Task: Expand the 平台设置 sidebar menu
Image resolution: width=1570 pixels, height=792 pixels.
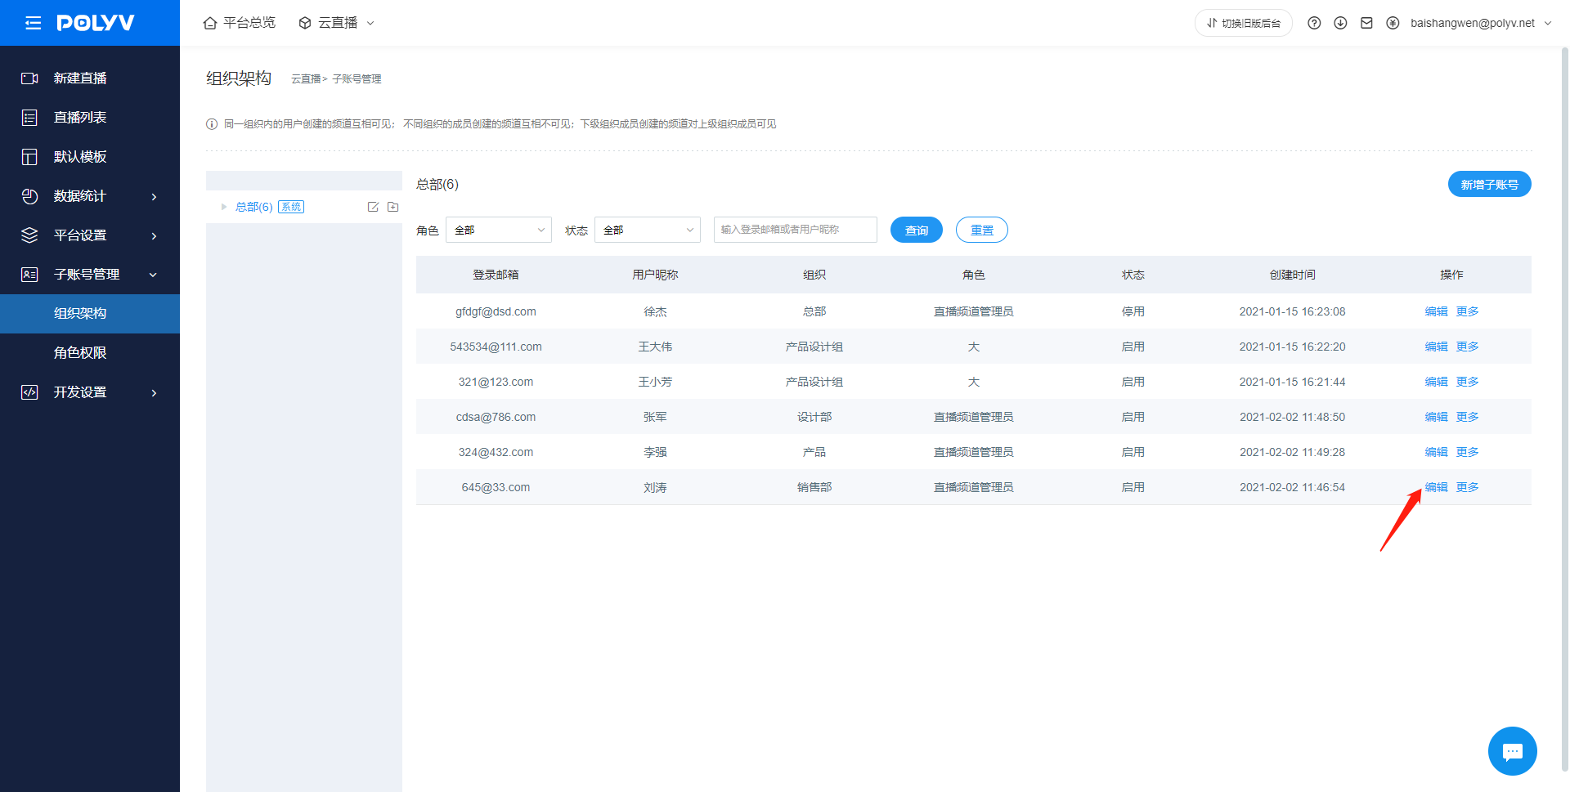Action: point(90,235)
